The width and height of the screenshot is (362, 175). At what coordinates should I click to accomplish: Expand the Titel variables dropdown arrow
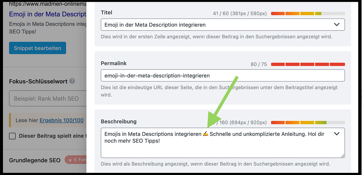coord(337,24)
